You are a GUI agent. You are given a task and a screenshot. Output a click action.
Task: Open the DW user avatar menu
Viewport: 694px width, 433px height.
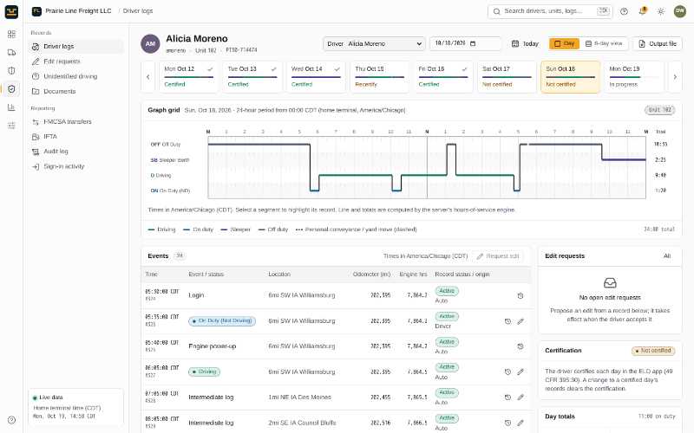[x=679, y=11]
